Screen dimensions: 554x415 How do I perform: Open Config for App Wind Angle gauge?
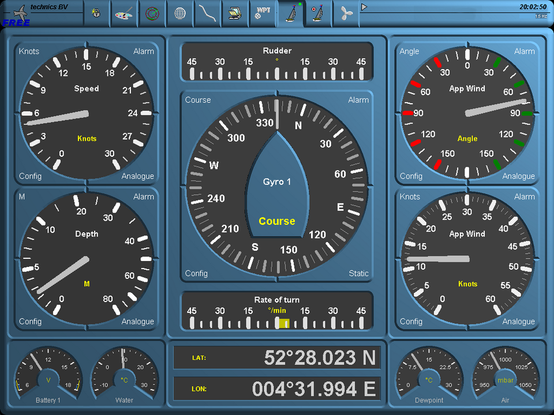[411, 176]
